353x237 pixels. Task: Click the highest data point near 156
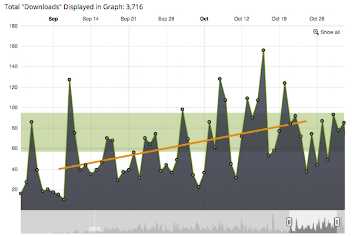click(263, 50)
